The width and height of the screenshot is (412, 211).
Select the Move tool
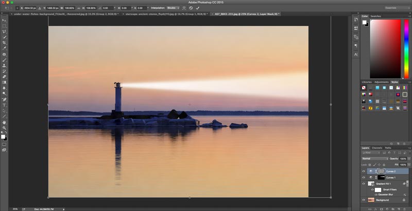[4, 20]
